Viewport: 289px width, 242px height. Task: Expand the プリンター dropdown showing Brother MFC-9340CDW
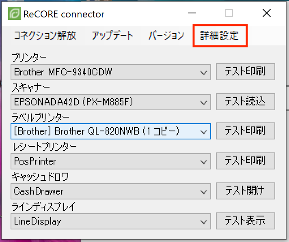coord(111,72)
